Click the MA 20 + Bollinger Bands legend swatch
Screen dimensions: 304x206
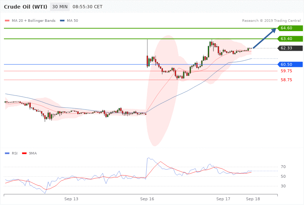tap(7, 21)
